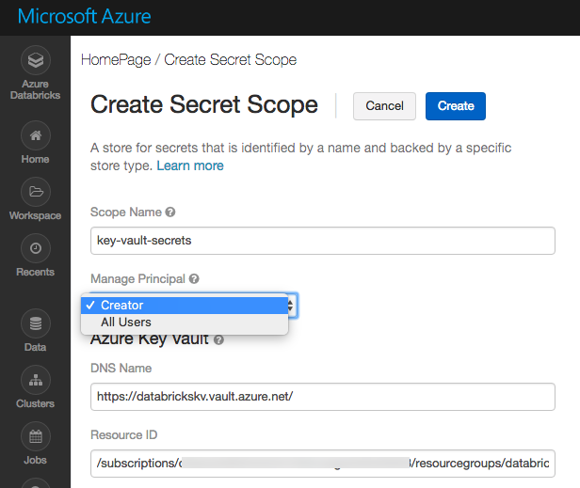Viewport: 580px width, 488px height.
Task: Click the Resource ID label
Action: coord(124,434)
